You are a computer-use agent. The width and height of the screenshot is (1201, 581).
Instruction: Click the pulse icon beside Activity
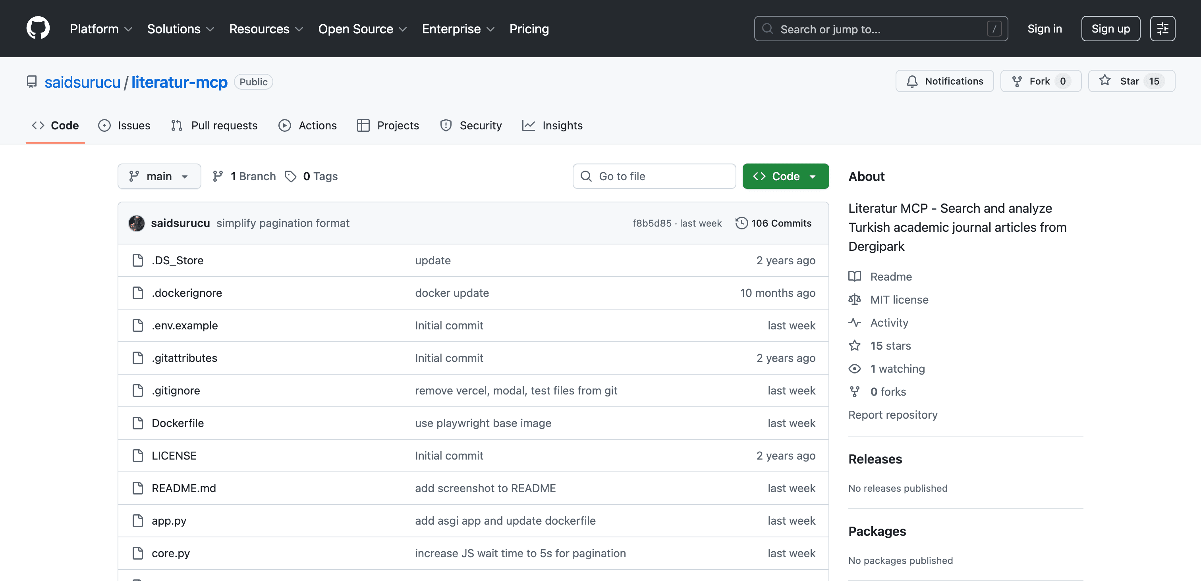pos(854,322)
